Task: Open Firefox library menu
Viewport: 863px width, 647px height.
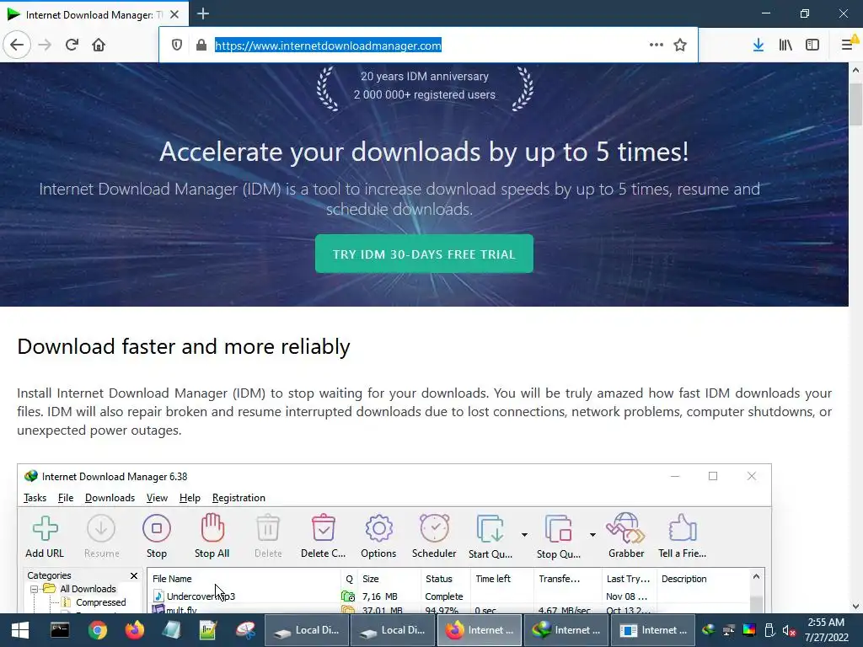Action: [x=785, y=45]
